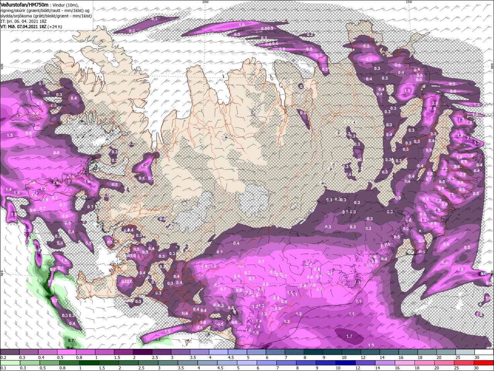The width and height of the screenshot is (494, 371).
Task: Select the dark mauve 0.2 swatch, top legend row
Action: tap(10, 352)
